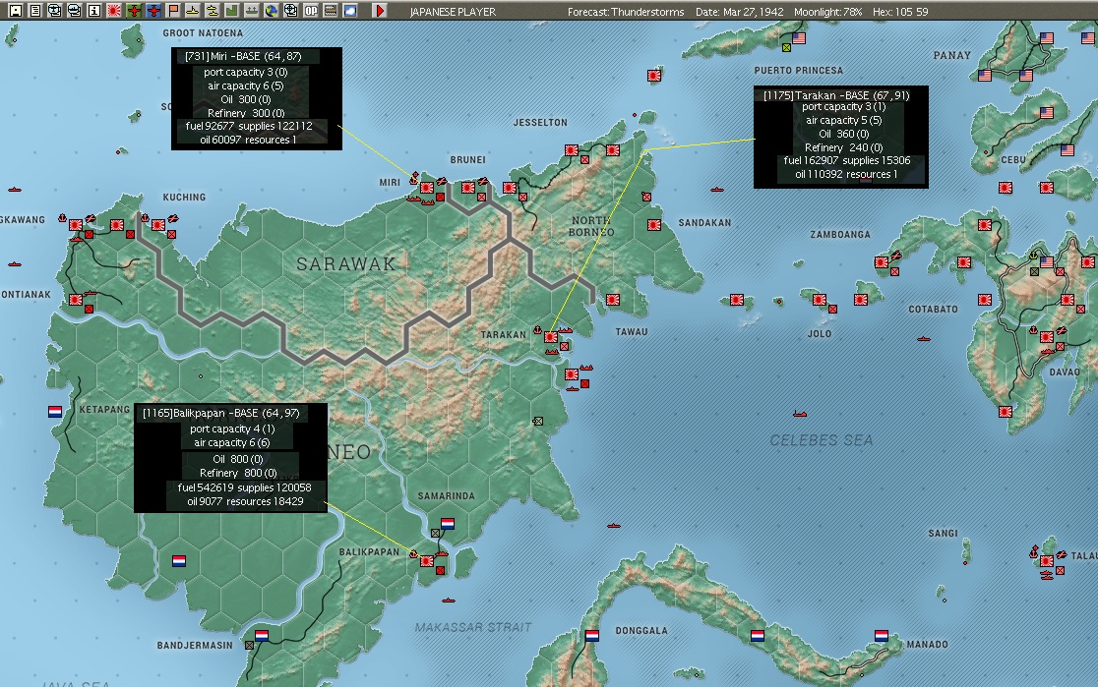Click the Japanese flag next to Sandakan
This screenshot has width=1098, height=687.
coord(654,225)
